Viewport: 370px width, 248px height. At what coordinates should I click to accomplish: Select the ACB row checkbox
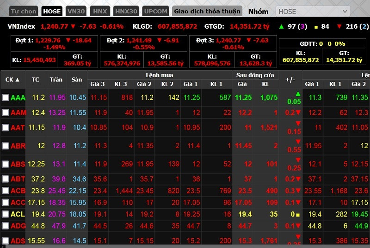click(x=5, y=191)
